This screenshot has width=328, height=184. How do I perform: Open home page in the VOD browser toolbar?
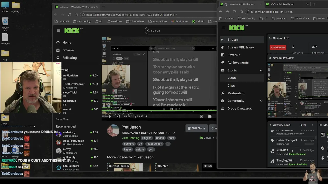point(76,15)
